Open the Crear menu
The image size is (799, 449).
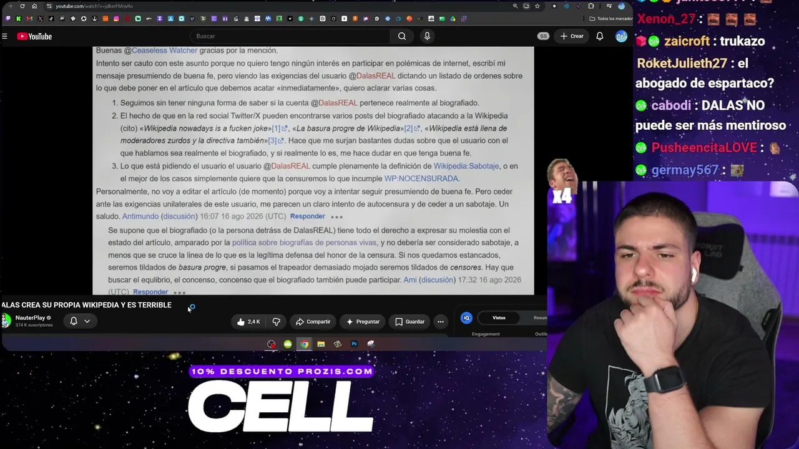point(572,36)
